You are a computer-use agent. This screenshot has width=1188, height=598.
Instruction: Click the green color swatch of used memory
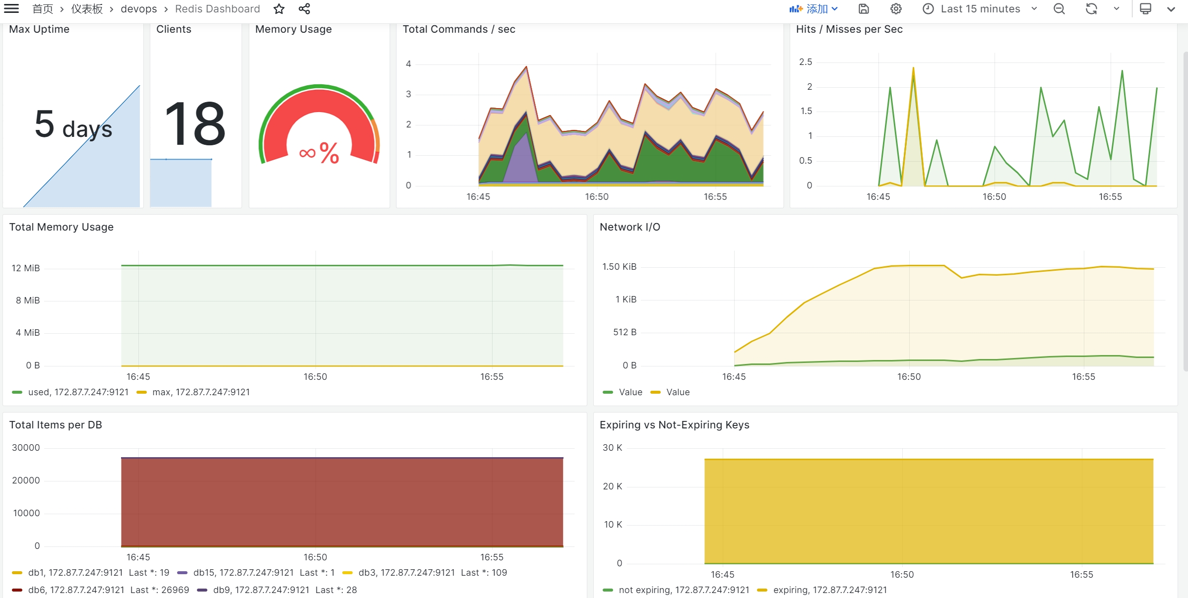click(x=17, y=392)
